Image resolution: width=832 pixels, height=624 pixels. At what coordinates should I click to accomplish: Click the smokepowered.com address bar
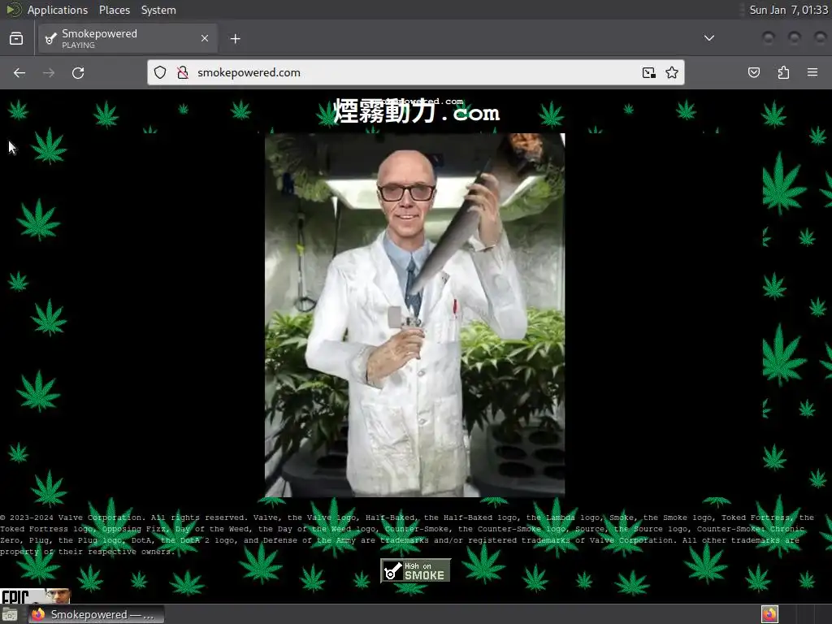(x=415, y=72)
